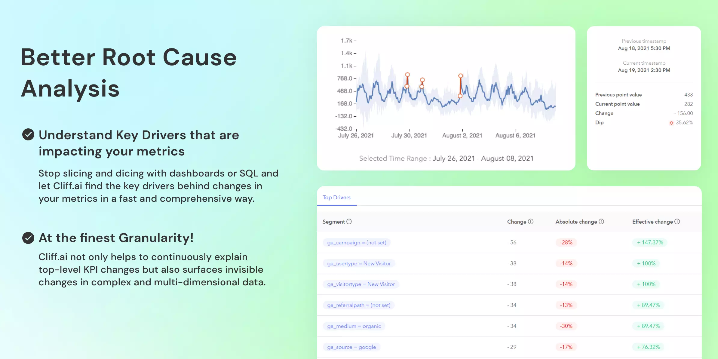718x359 pixels.
Task: Click the red dip icon next to -35.62%
Action: tap(671, 123)
